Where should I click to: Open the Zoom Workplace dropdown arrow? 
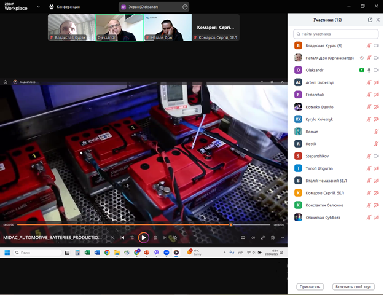(x=38, y=7)
